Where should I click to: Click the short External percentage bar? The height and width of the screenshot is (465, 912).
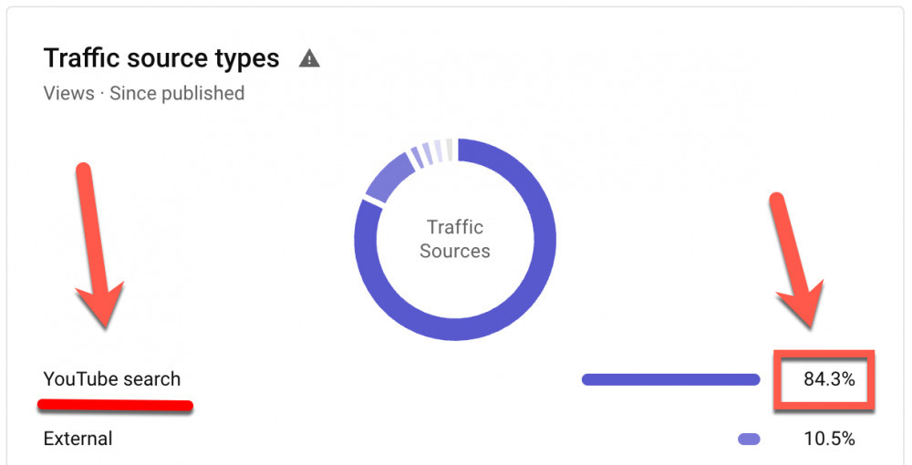[749, 439]
